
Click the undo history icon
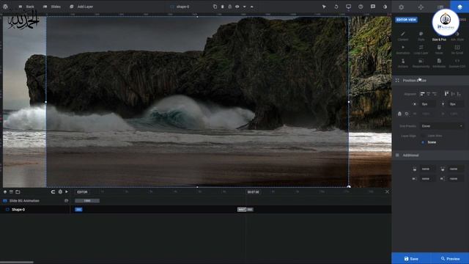pyautogui.click(x=336, y=7)
